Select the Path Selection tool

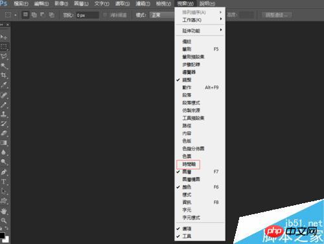pyautogui.click(x=4, y=191)
